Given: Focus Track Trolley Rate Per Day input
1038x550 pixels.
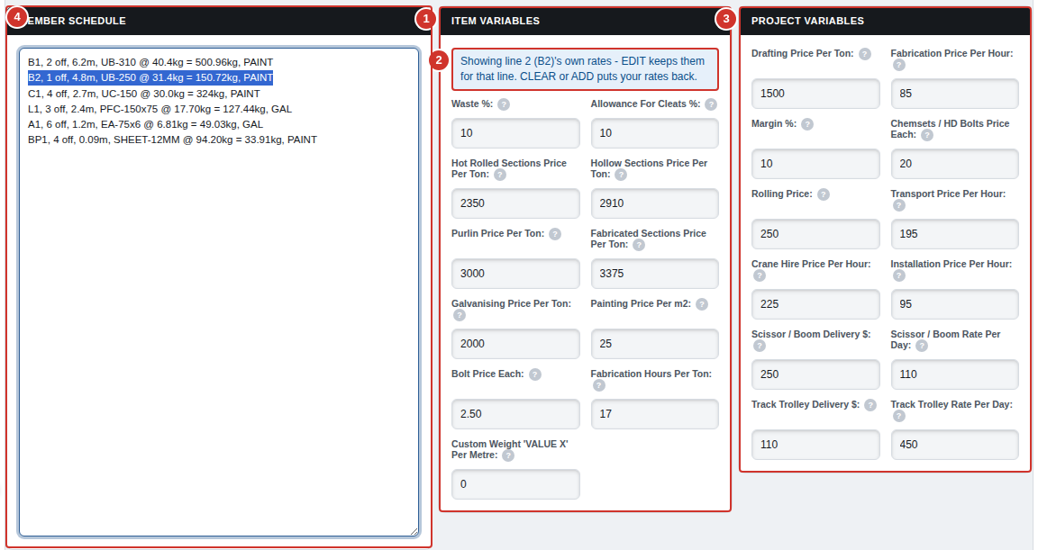Looking at the screenshot, I should pos(954,445).
